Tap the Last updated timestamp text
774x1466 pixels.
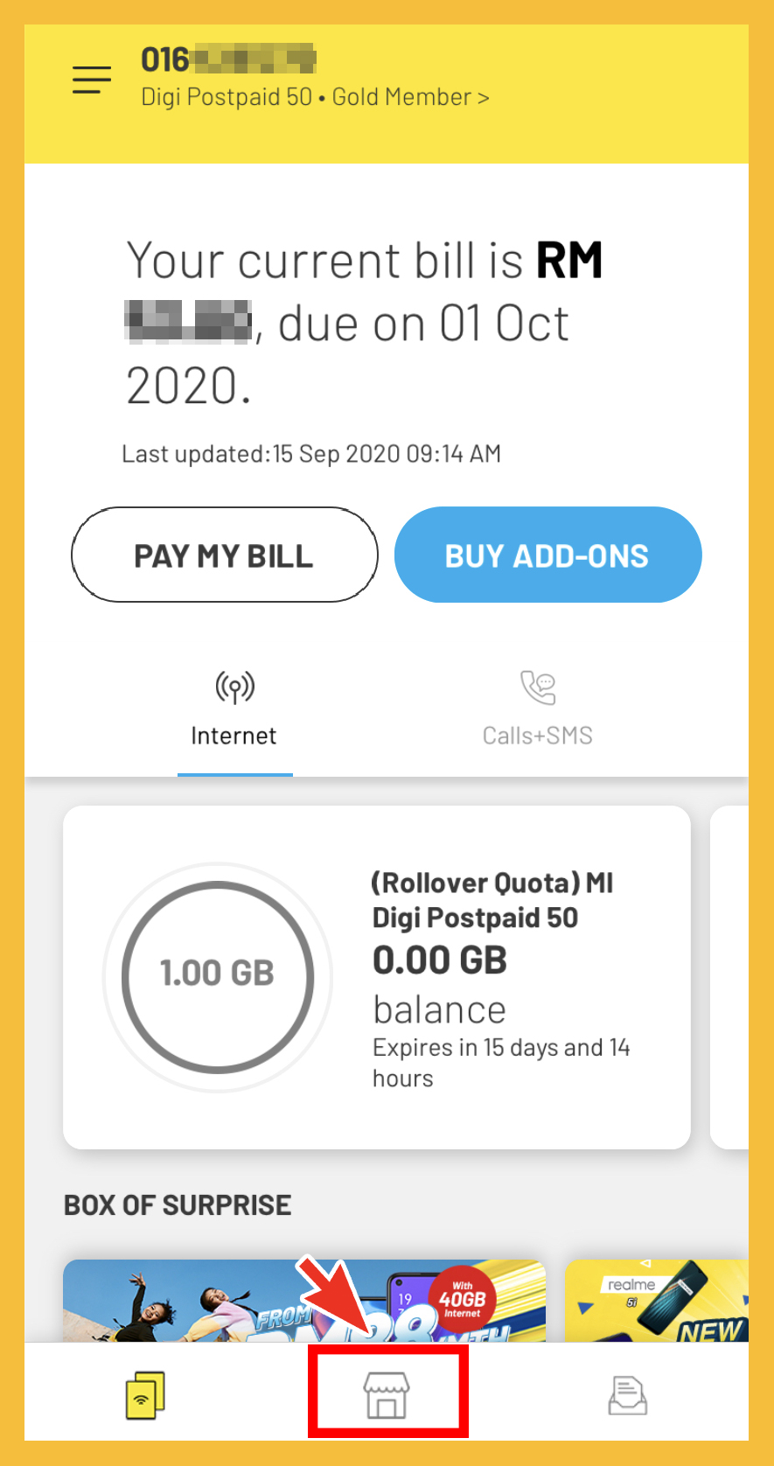(311, 454)
